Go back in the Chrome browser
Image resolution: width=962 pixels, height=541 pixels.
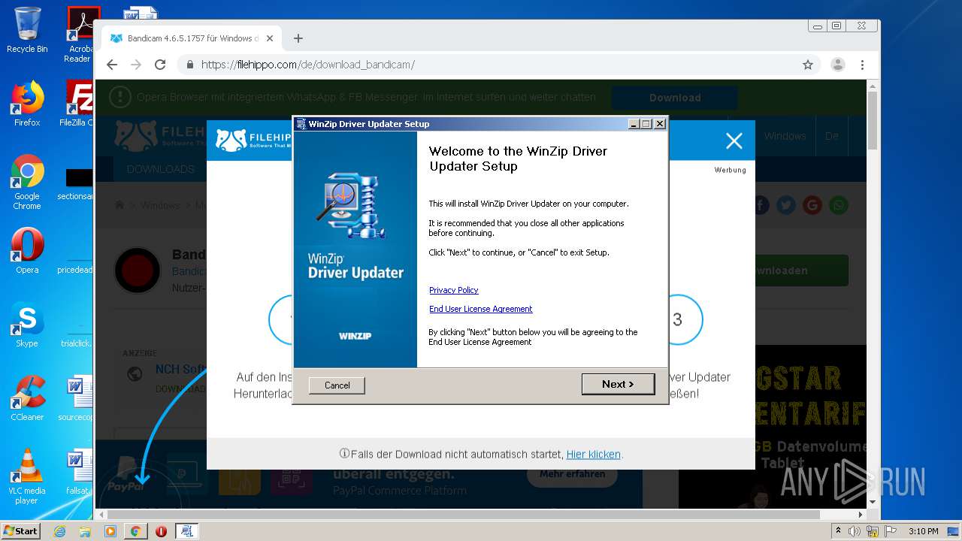point(112,65)
